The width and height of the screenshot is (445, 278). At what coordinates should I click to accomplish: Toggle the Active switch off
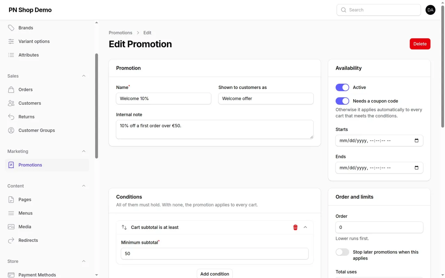click(x=342, y=87)
